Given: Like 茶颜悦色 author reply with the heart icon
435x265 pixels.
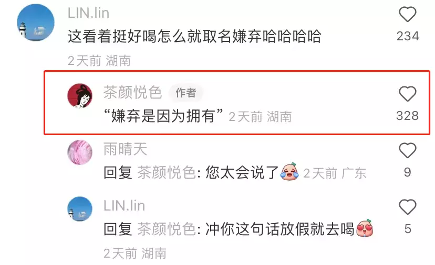Looking at the screenshot, I should click(x=407, y=94).
